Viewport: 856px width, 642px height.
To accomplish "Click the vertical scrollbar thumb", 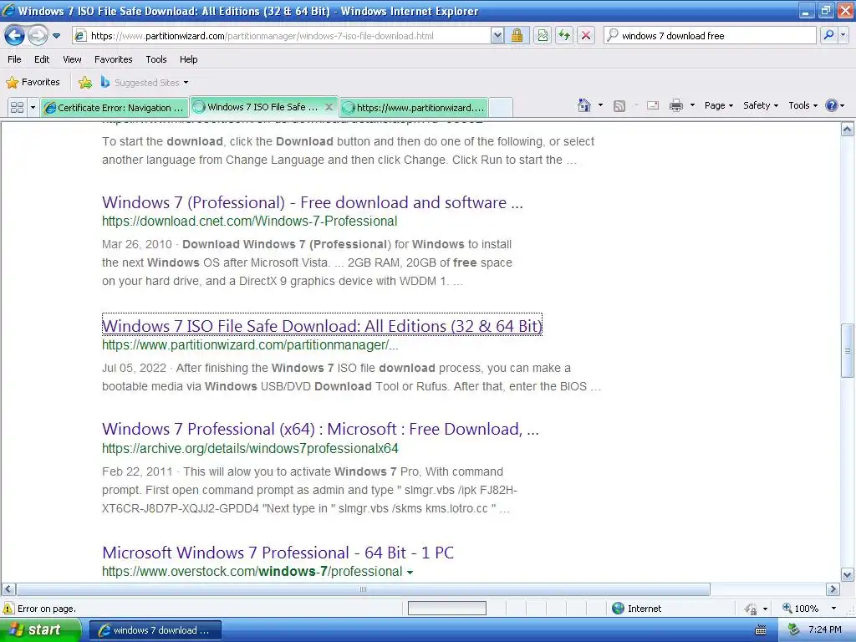I will [x=848, y=350].
